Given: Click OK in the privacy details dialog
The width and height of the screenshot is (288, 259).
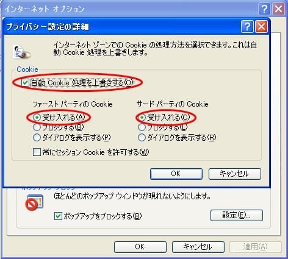Looking at the screenshot, I should tap(176, 174).
